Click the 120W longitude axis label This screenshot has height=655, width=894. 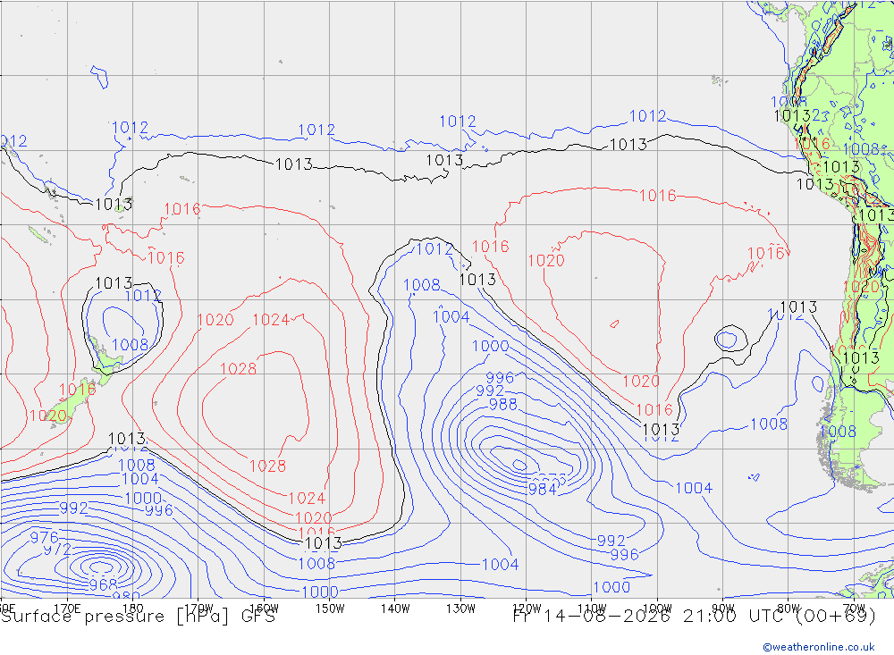(527, 609)
